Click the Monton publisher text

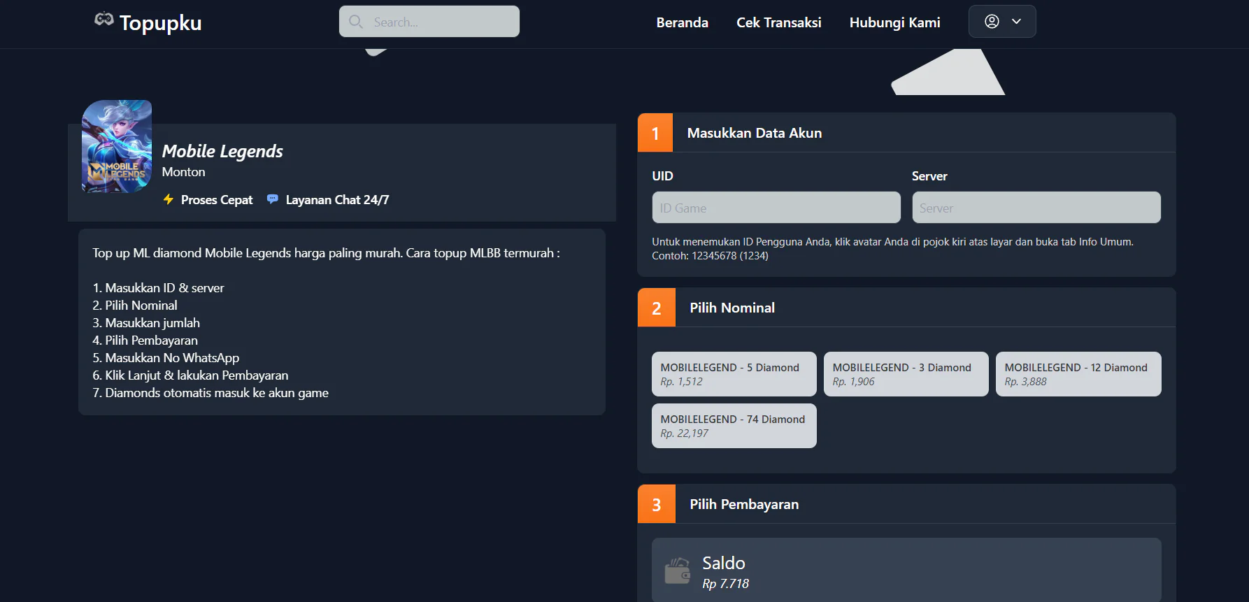coord(184,172)
